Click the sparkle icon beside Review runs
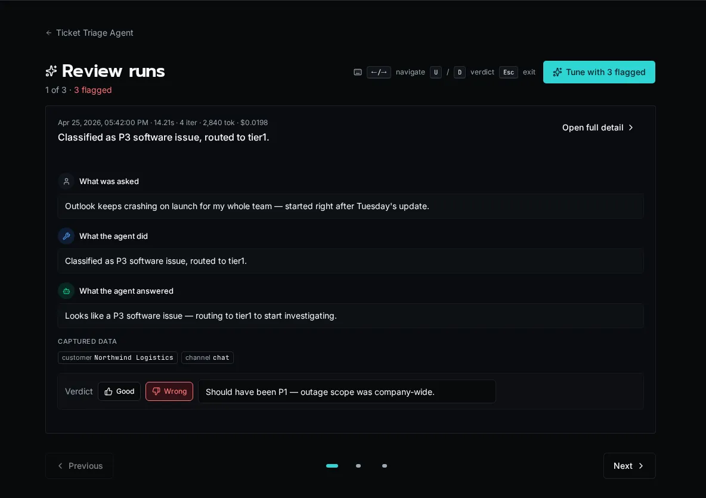 [x=51, y=71]
